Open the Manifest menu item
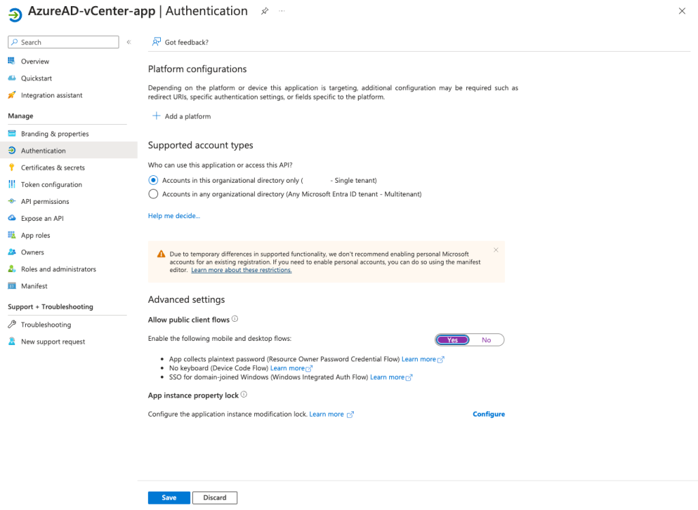Screen dimensions: 698x510 pyautogui.click(x=34, y=286)
